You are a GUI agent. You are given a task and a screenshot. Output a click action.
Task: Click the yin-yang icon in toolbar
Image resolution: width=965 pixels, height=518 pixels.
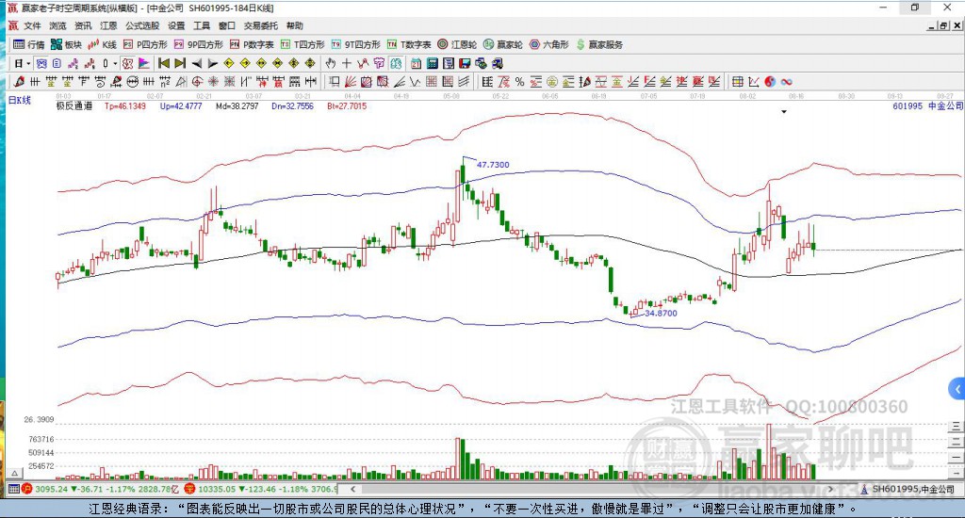770,82
